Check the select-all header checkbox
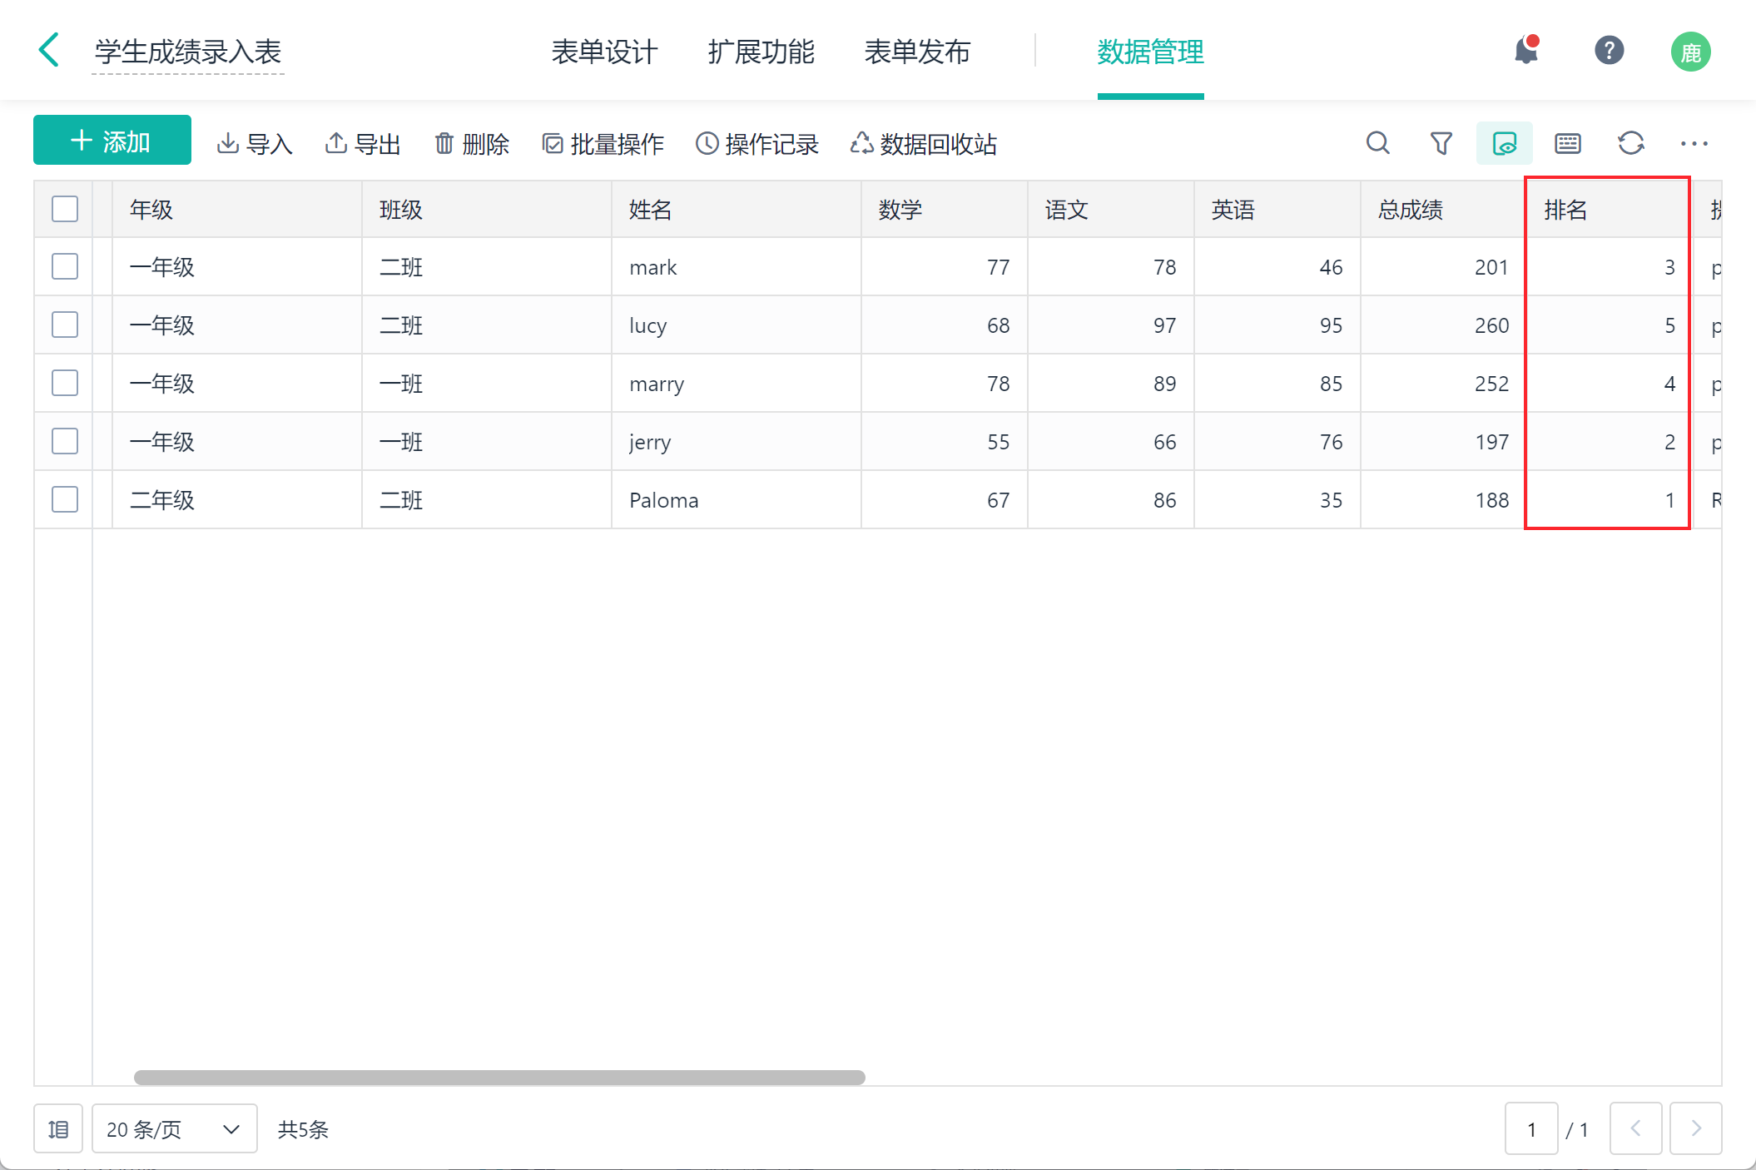The image size is (1756, 1170). pyautogui.click(x=65, y=209)
